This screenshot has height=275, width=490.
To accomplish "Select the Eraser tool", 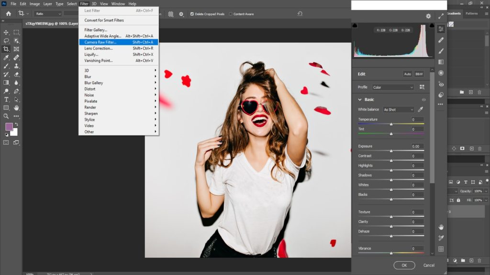I will pos(16,74).
